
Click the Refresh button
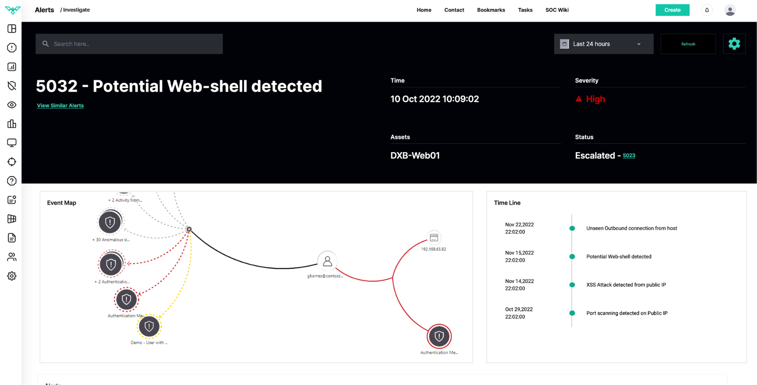(688, 44)
